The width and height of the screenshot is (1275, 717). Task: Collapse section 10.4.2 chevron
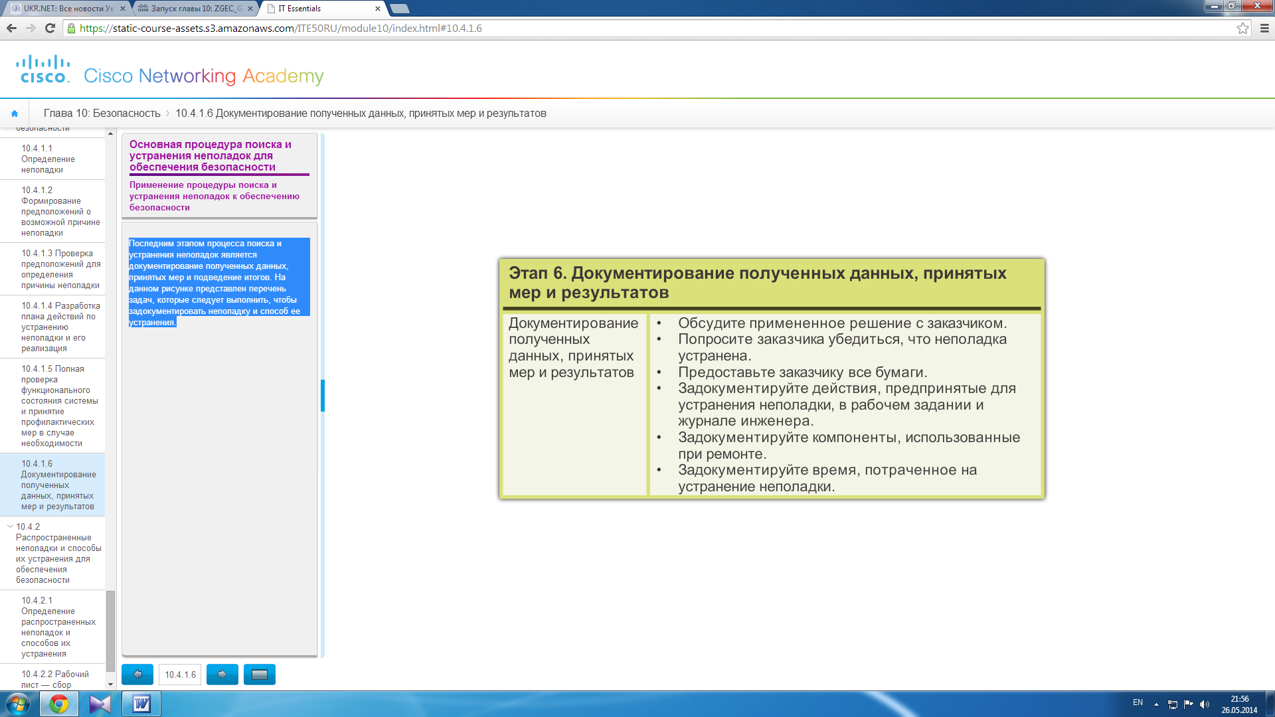(10, 526)
